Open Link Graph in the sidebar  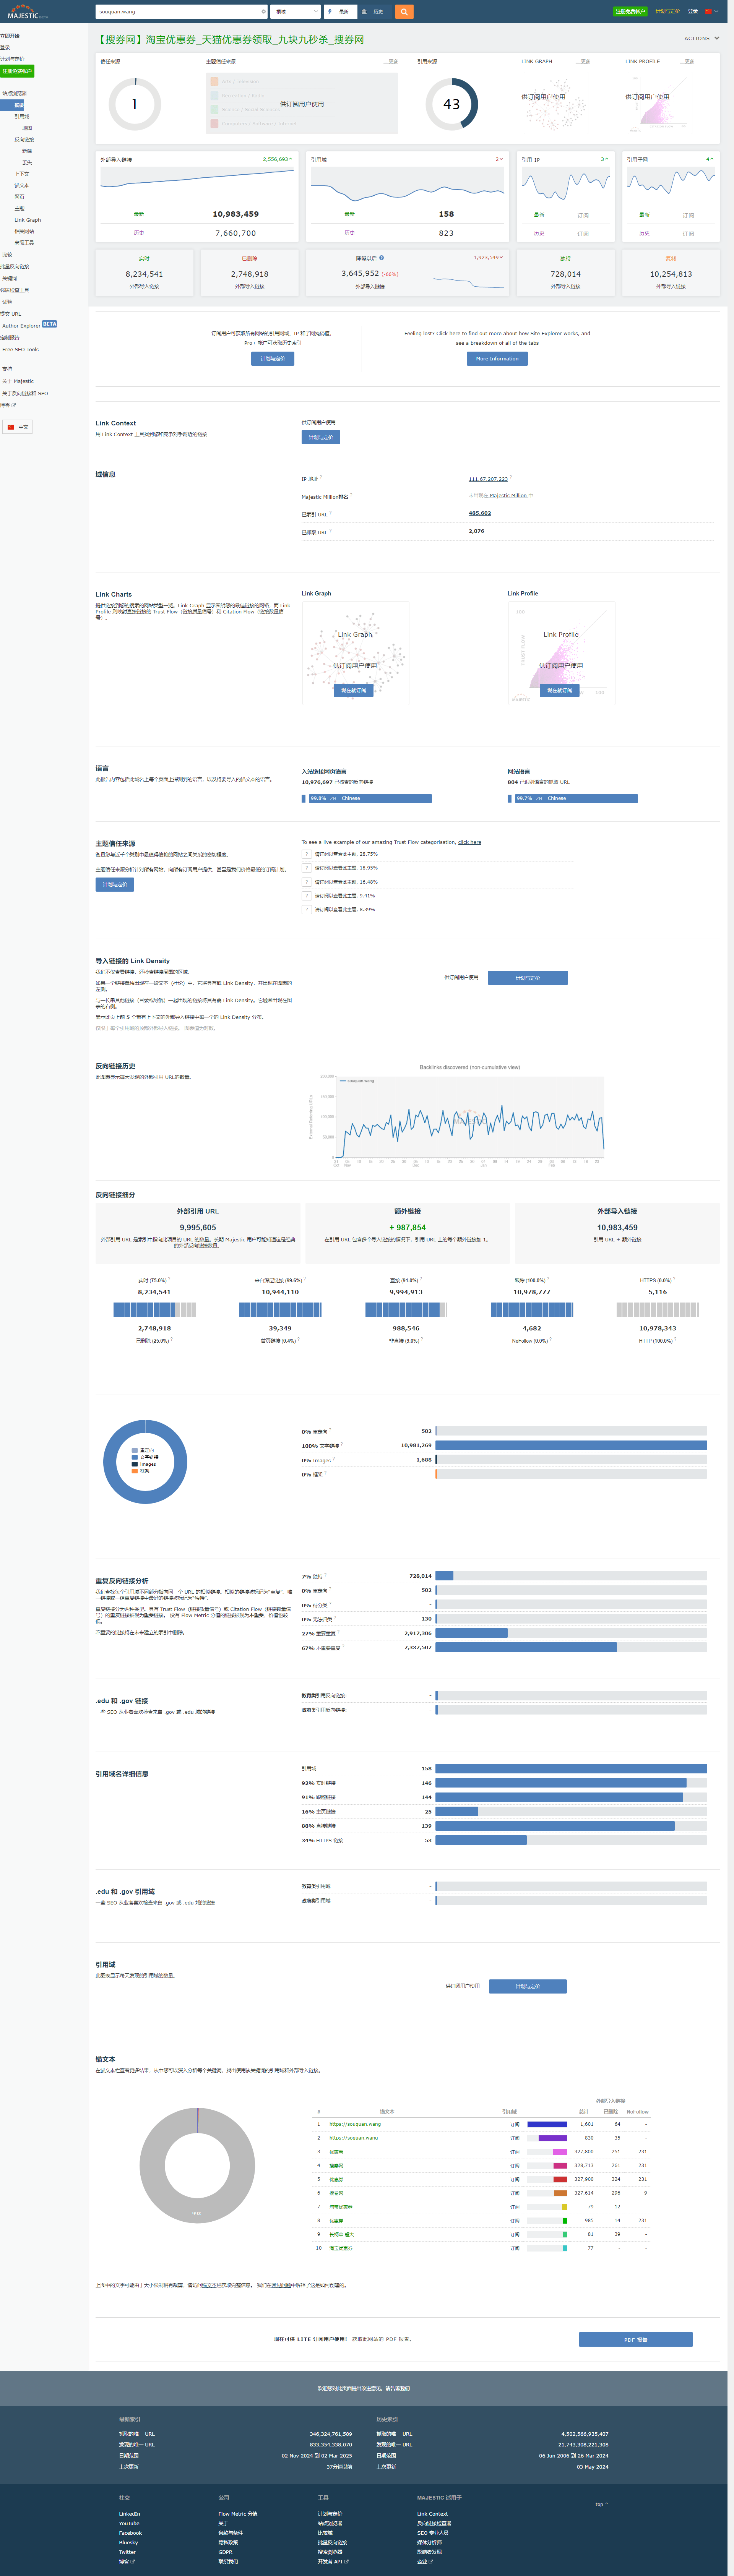tap(27, 220)
